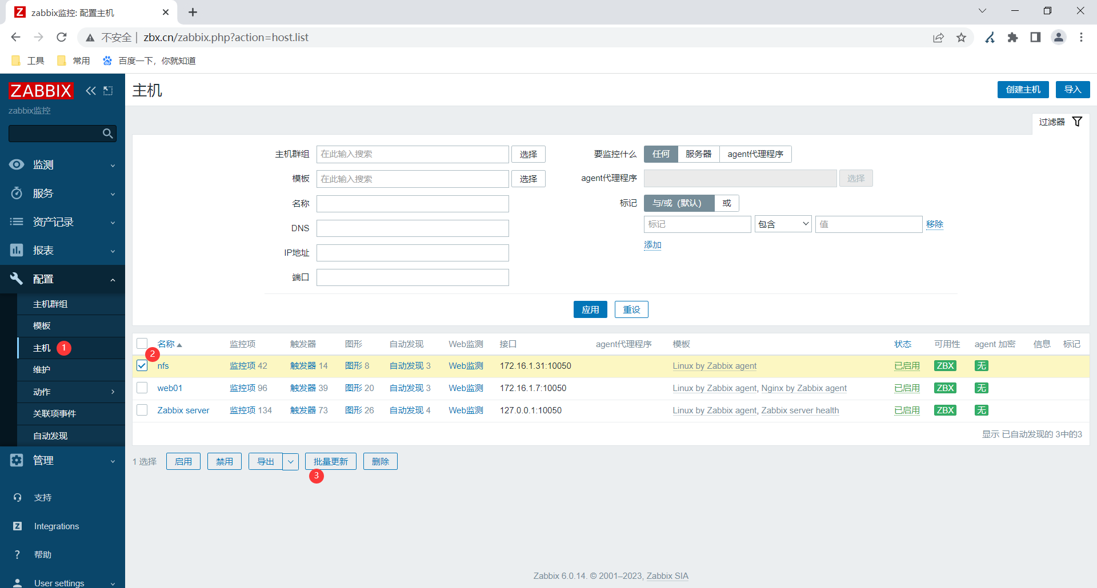Image resolution: width=1097 pixels, height=588 pixels.
Task: Click the 无 encryption badge for web01
Action: [x=982, y=388]
